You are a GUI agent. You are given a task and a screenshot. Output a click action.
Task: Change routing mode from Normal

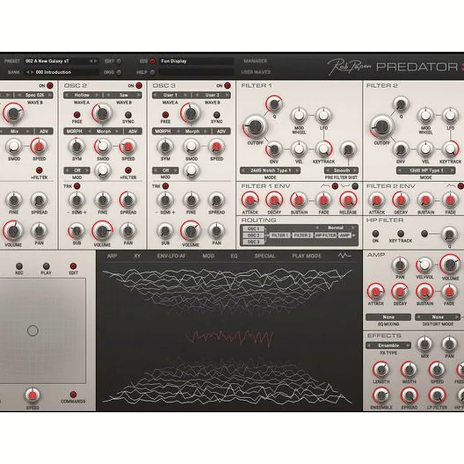(335, 227)
